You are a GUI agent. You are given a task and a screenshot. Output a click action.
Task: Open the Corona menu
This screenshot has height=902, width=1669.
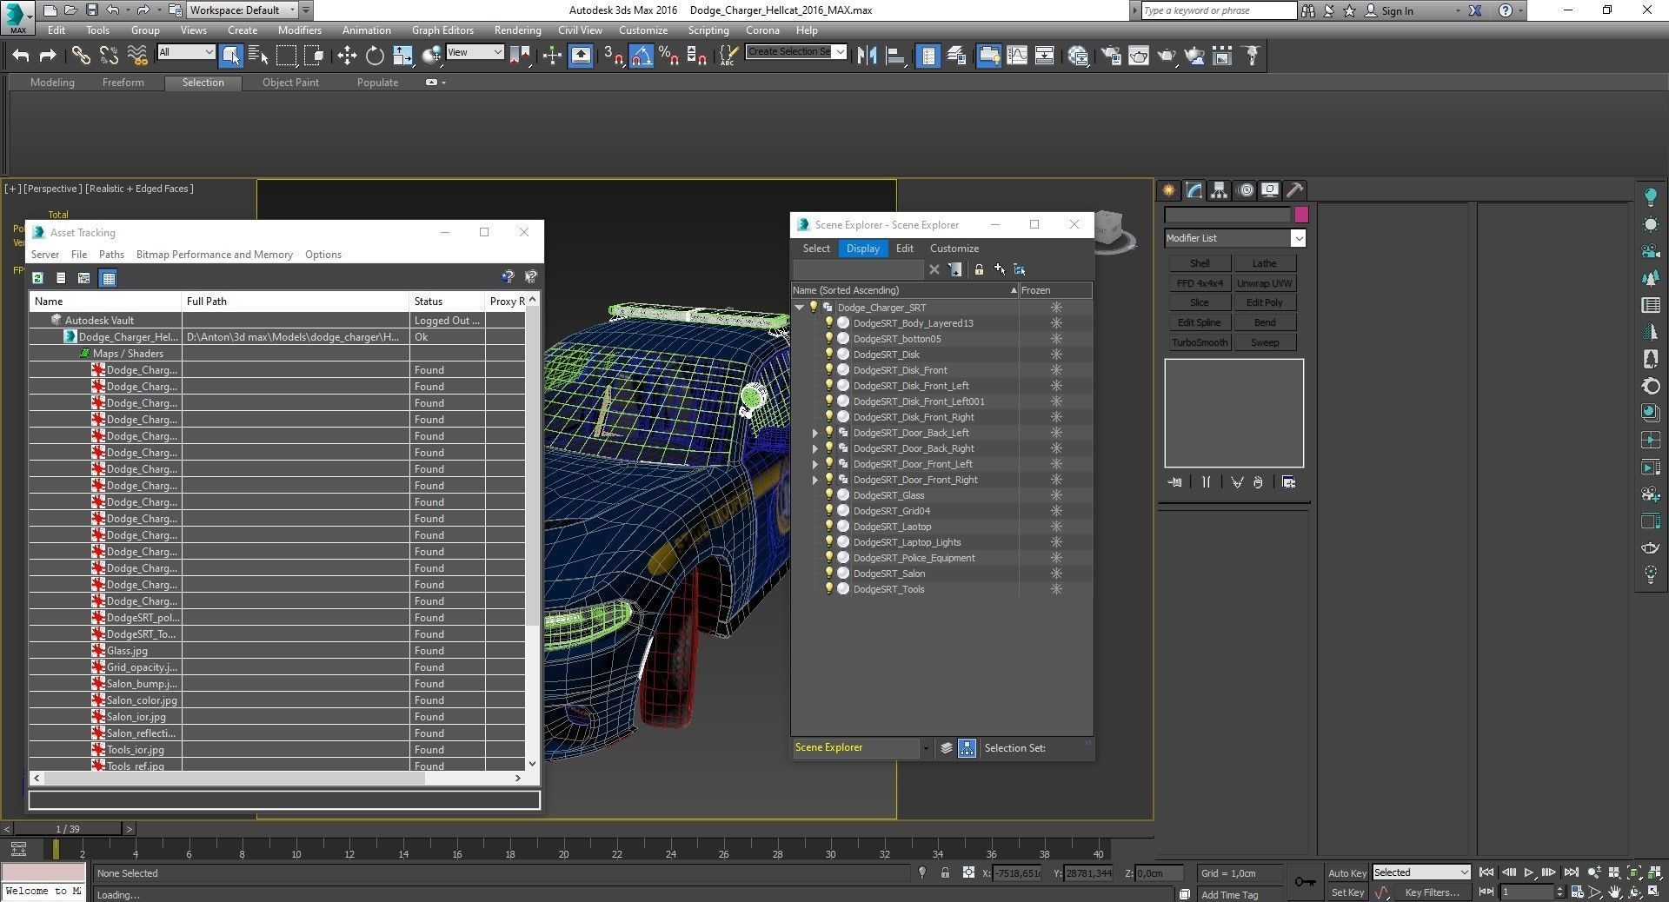[x=762, y=30]
